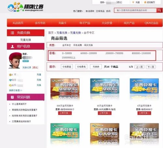163x148 pixels.
Task: Click the K币 coin icon
Action: pos(10,75)
